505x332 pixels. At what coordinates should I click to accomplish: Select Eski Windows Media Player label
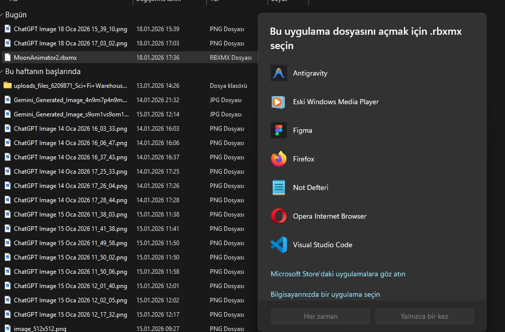tap(335, 102)
